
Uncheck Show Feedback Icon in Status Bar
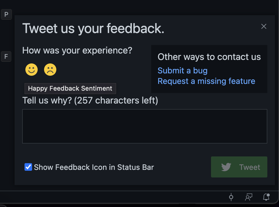point(28,167)
